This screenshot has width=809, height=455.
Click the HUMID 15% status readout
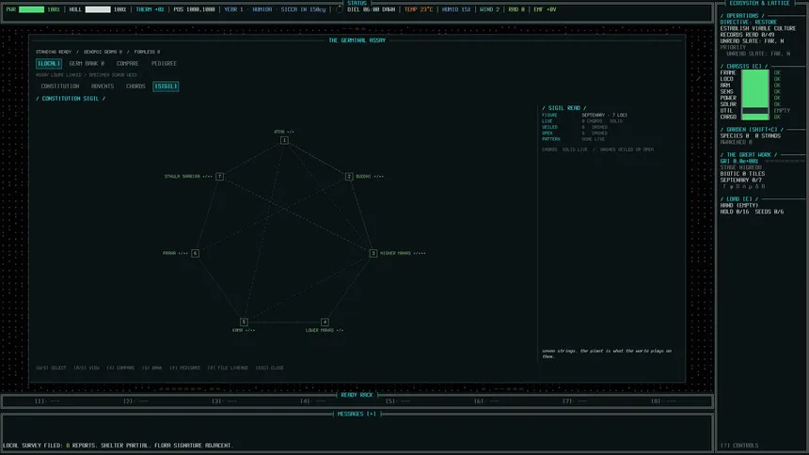(x=456, y=9)
